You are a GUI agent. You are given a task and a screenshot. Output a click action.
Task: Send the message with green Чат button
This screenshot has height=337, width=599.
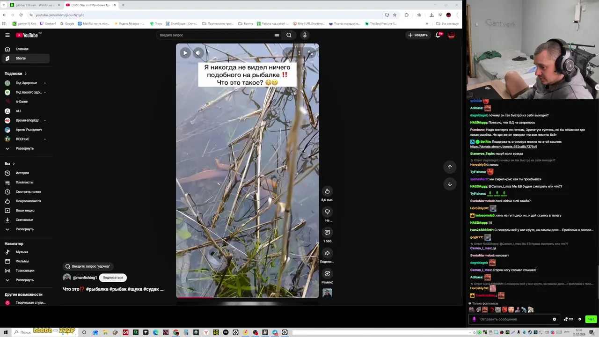click(591, 319)
